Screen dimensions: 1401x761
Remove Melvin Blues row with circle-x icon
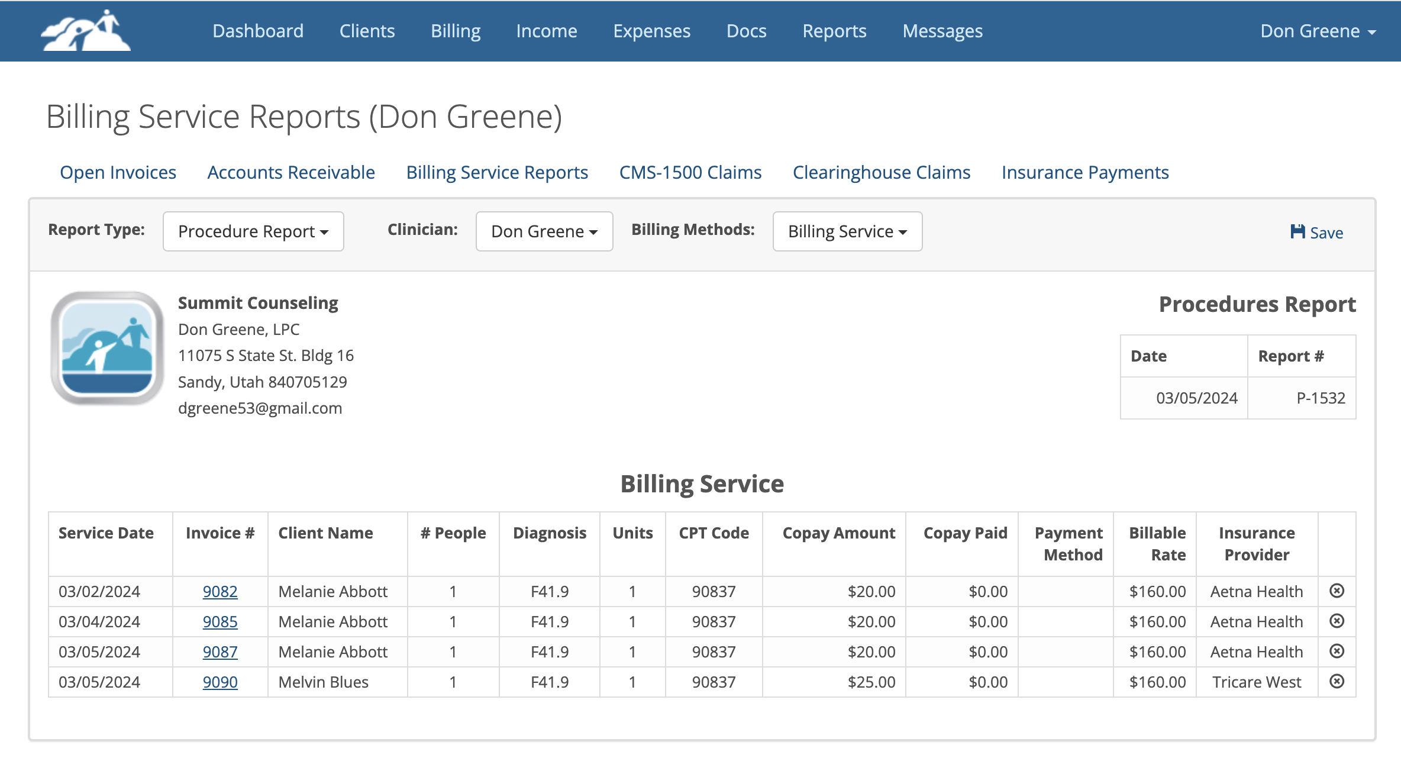(1337, 681)
